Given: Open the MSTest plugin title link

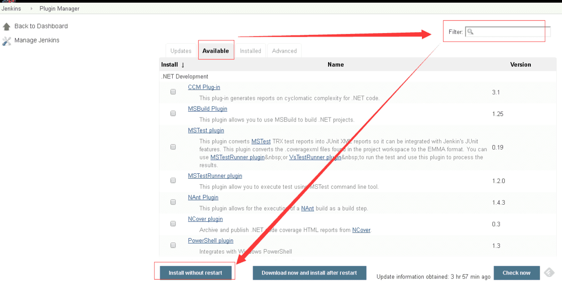Looking at the screenshot, I should tap(206, 130).
